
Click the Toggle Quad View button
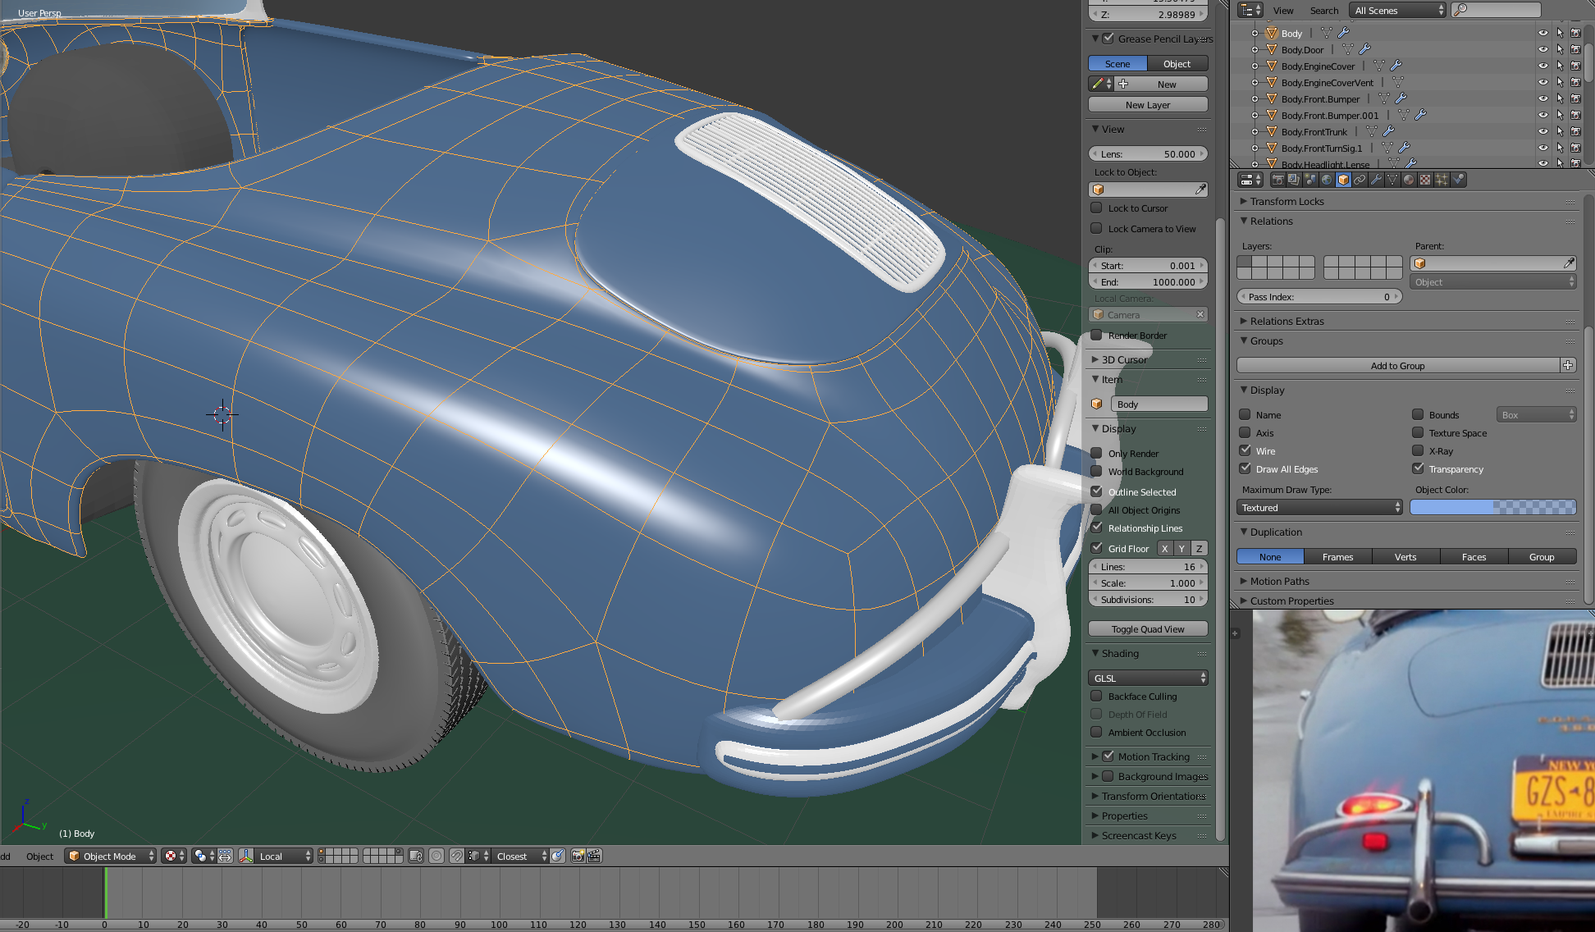click(1148, 629)
